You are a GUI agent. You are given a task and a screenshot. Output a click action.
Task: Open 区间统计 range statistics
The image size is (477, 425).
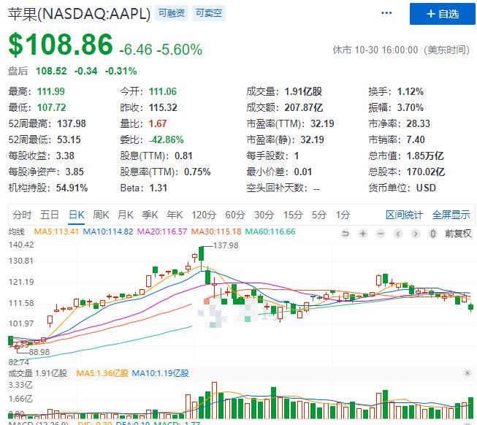pos(404,215)
